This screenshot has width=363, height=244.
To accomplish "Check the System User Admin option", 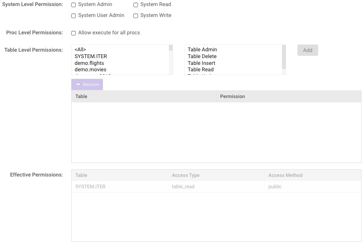I will coord(74,16).
